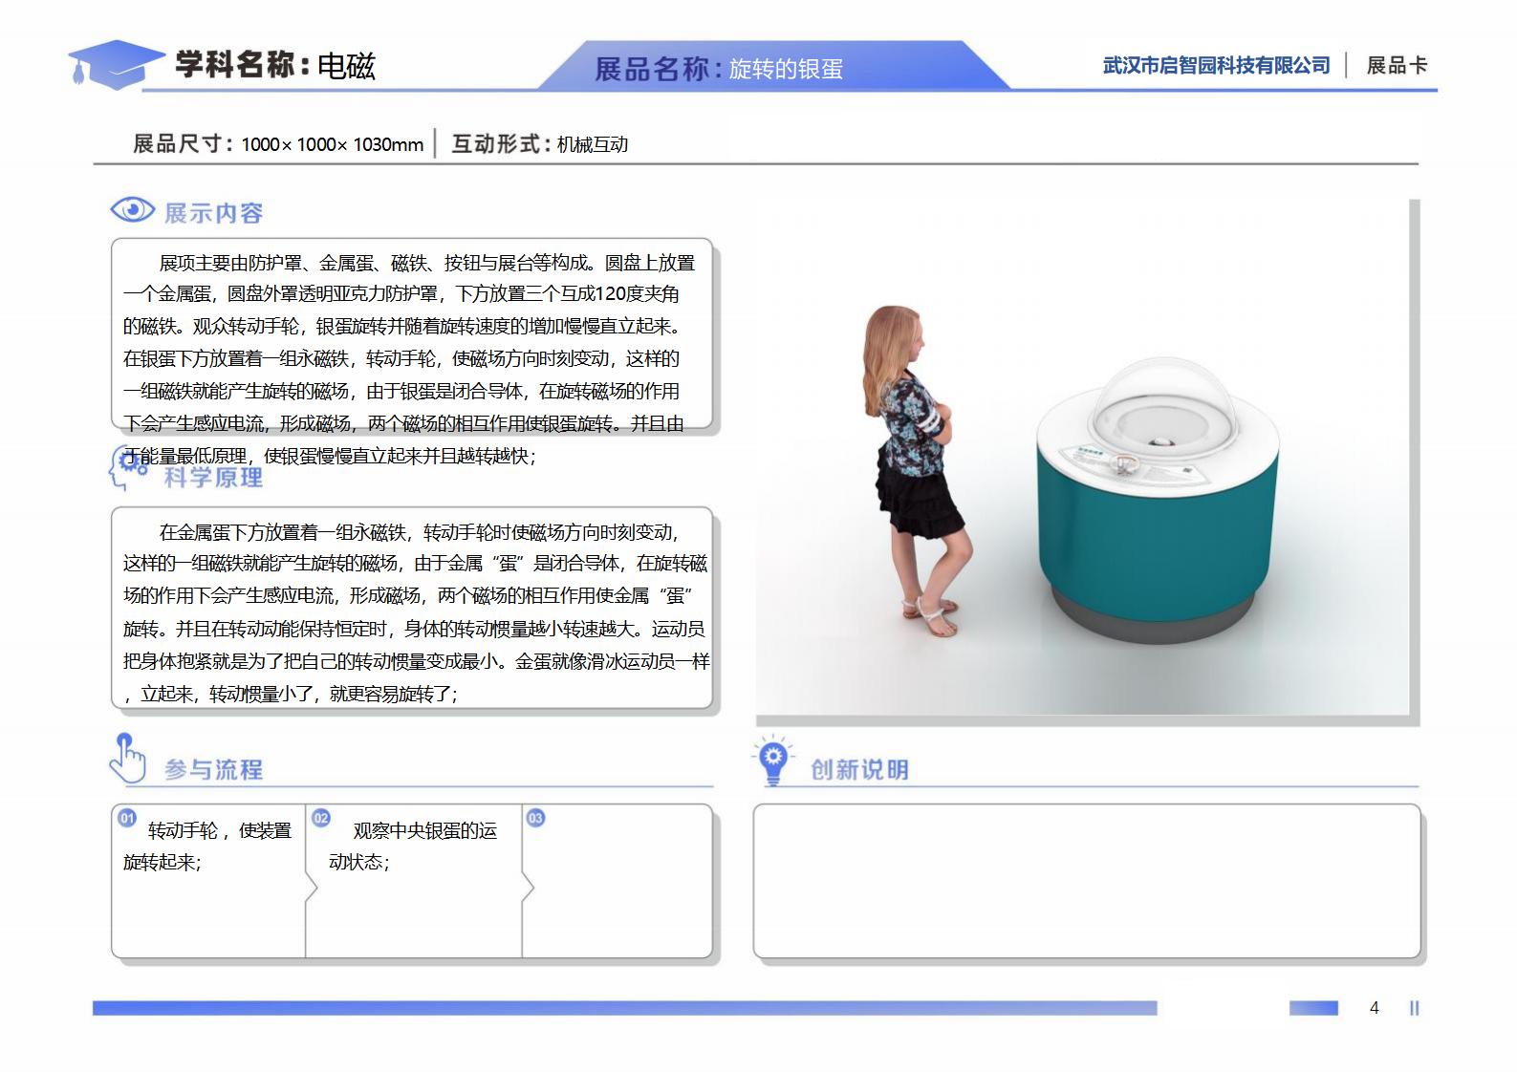
Task: Click the pointing hand icon beside 参与流程
Action: click(127, 758)
